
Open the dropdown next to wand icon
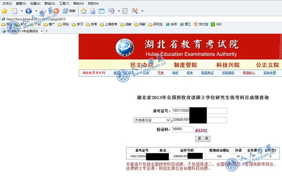142,11
